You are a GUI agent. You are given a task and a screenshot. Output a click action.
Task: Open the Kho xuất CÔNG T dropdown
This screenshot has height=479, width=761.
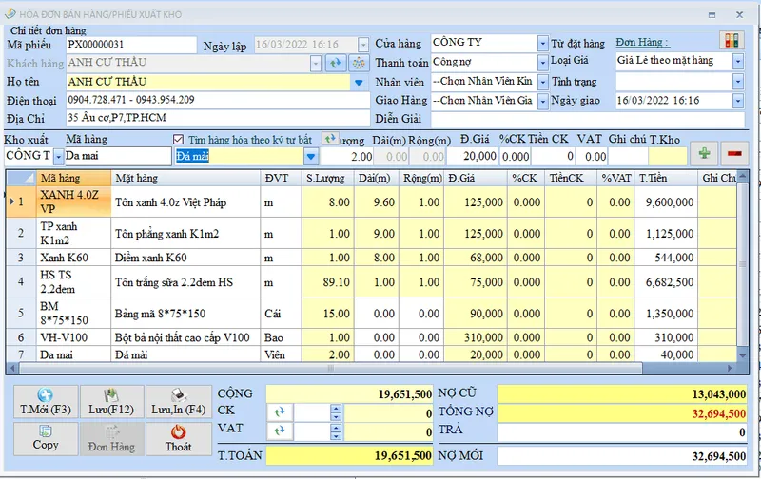pos(58,156)
